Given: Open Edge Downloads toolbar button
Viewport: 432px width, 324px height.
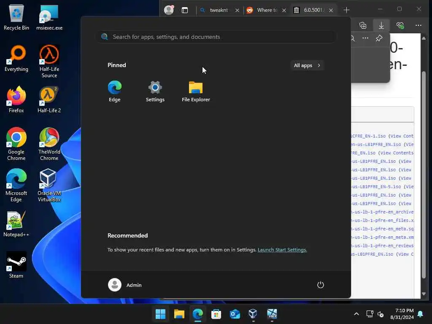Looking at the screenshot, I should tap(381, 25).
